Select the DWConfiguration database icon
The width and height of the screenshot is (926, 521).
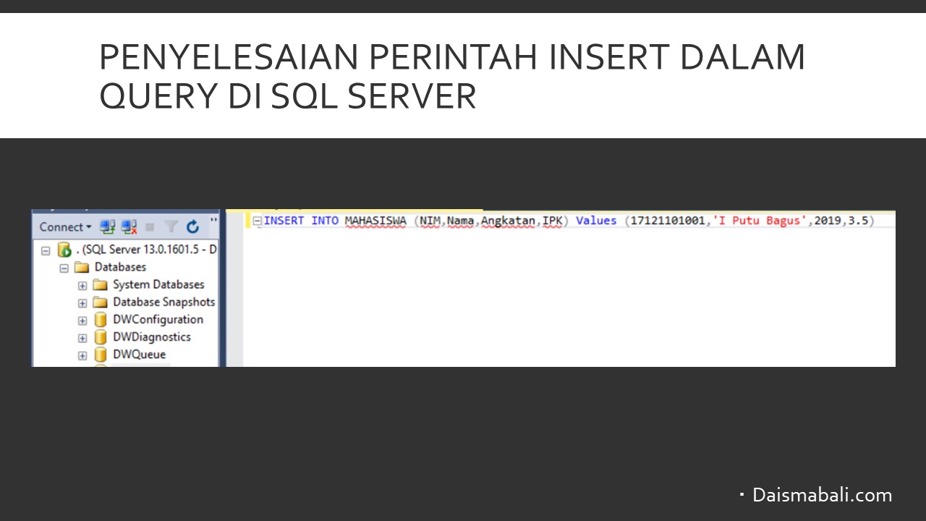tap(101, 320)
